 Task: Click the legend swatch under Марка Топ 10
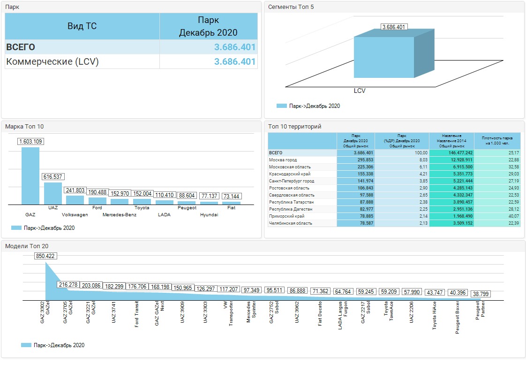(16, 228)
